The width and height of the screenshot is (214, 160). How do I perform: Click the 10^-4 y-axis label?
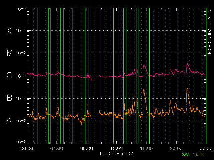coord(21,31)
